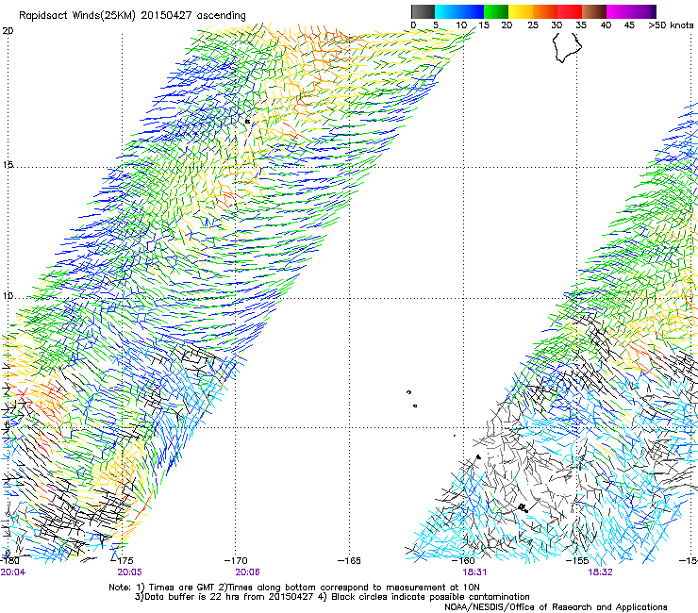The image size is (698, 613).
Task: Click the NOAA/NESDIS credit text
Action: click(556, 607)
